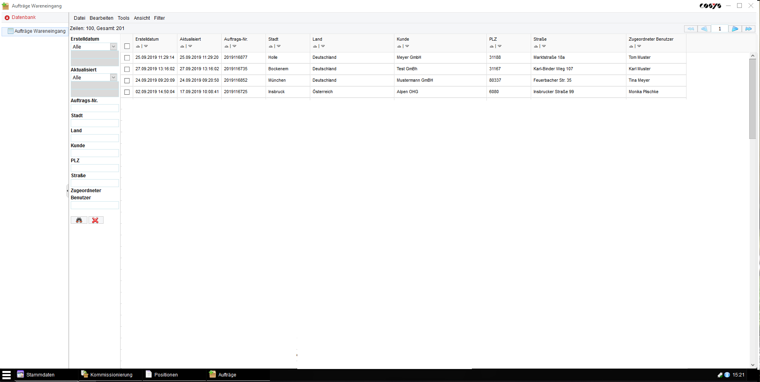The width and height of the screenshot is (760, 382).
Task: Sort the Kunde column ascending
Action: (400, 46)
